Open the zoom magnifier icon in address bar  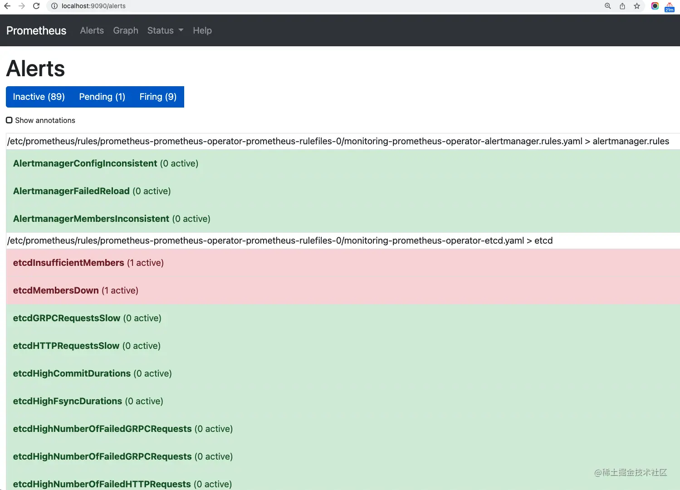coord(608,6)
